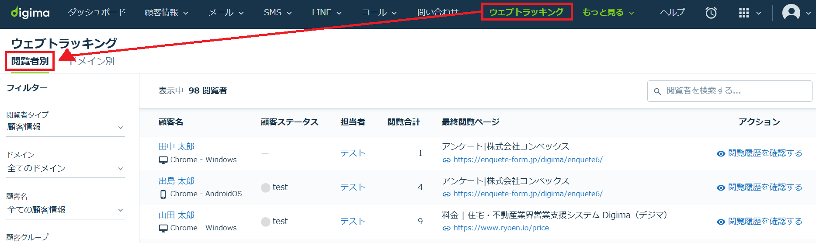Open customer 田中 太郎

[x=177, y=146]
